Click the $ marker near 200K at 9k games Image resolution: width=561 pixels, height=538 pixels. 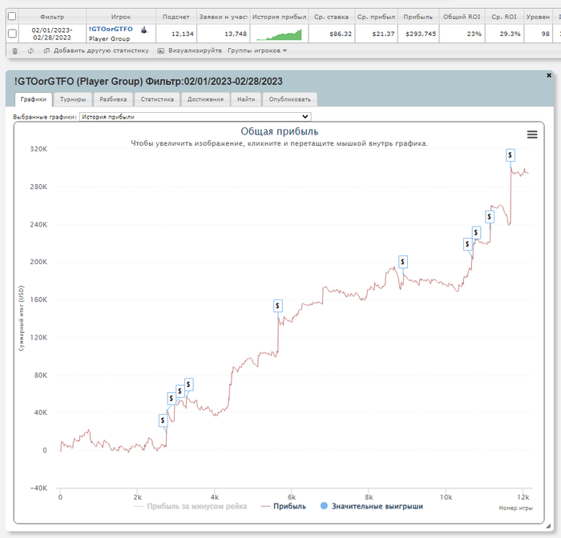pos(403,262)
